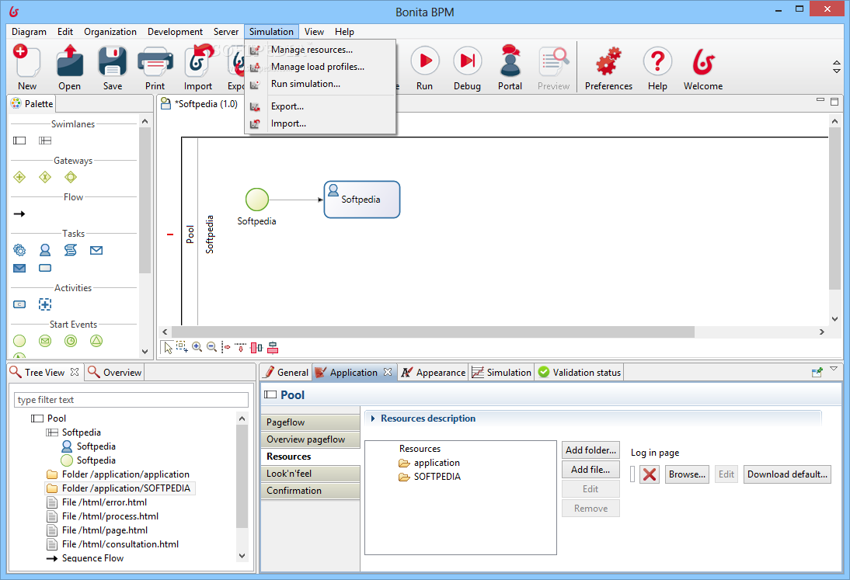Open the Simulation menu
The image size is (850, 580).
click(x=272, y=31)
